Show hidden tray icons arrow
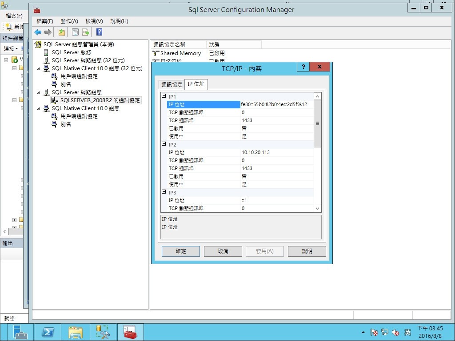This screenshot has width=455, height=341. (363, 332)
